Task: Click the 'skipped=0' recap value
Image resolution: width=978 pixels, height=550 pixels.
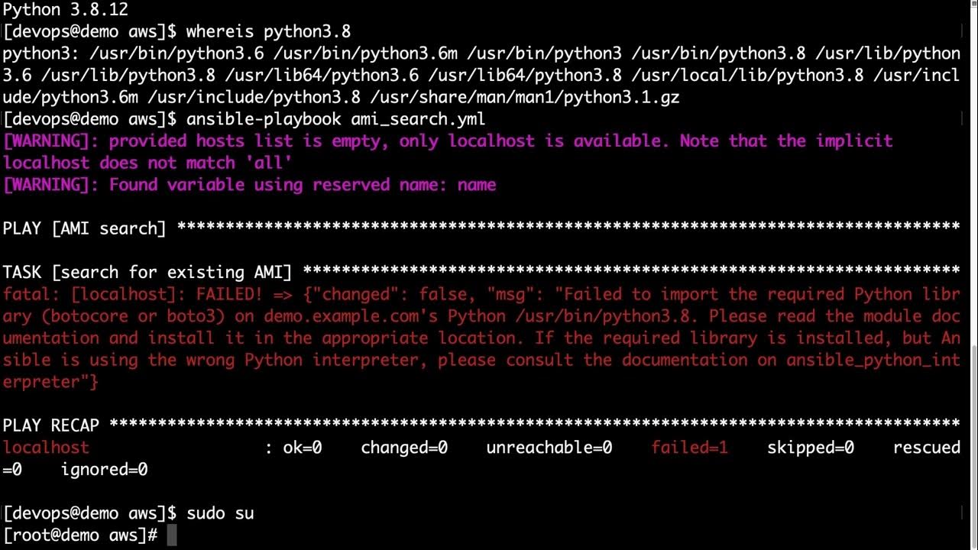Action: (x=811, y=448)
